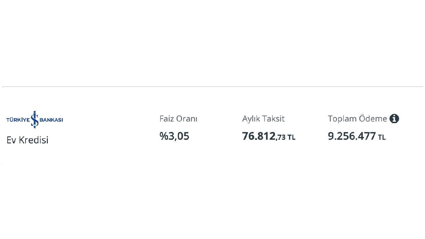Click the word Taksit in Aylık Taksit
425x239 pixels.
pyautogui.click(x=274, y=119)
